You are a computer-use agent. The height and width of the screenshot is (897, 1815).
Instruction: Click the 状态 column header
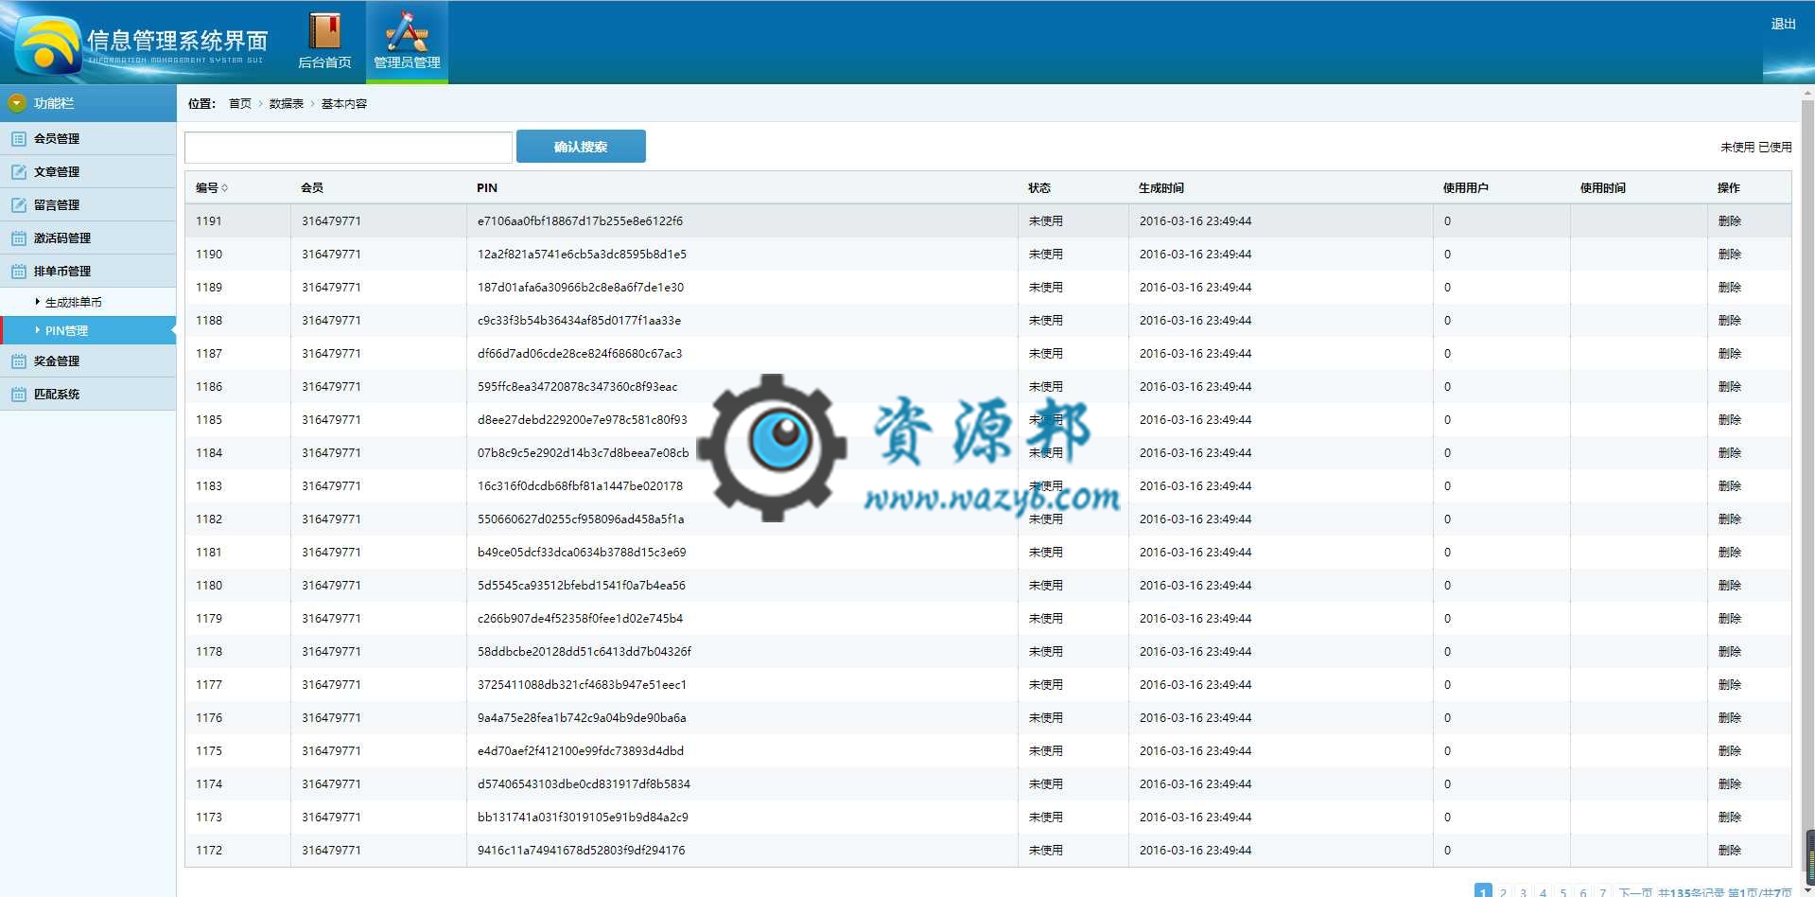coord(1038,188)
